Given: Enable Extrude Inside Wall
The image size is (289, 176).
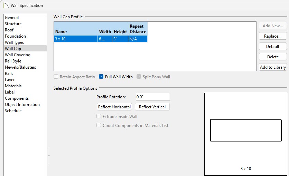Looking at the screenshot, I should click(99, 116).
